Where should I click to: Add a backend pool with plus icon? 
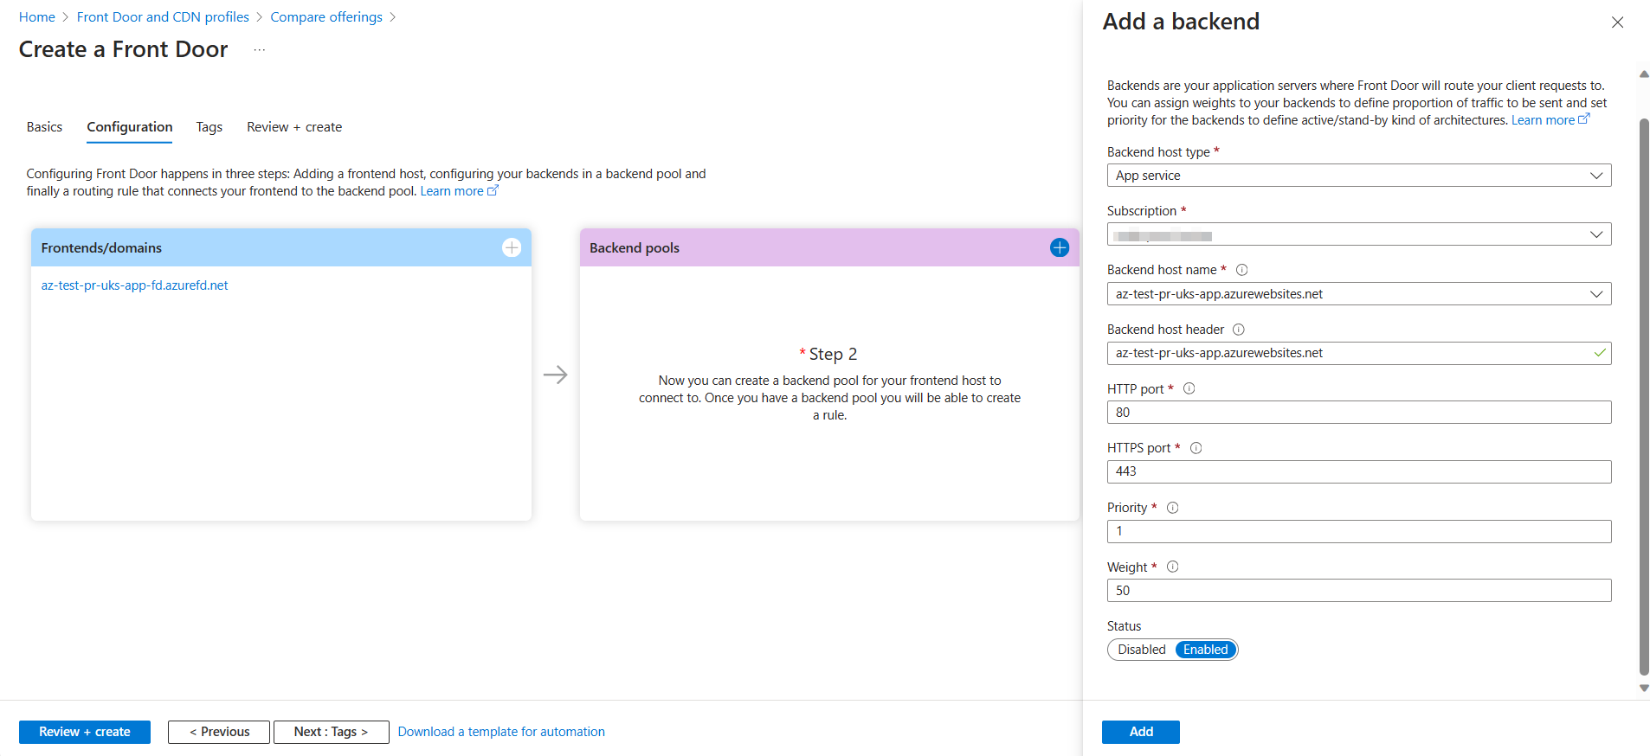(x=1059, y=247)
